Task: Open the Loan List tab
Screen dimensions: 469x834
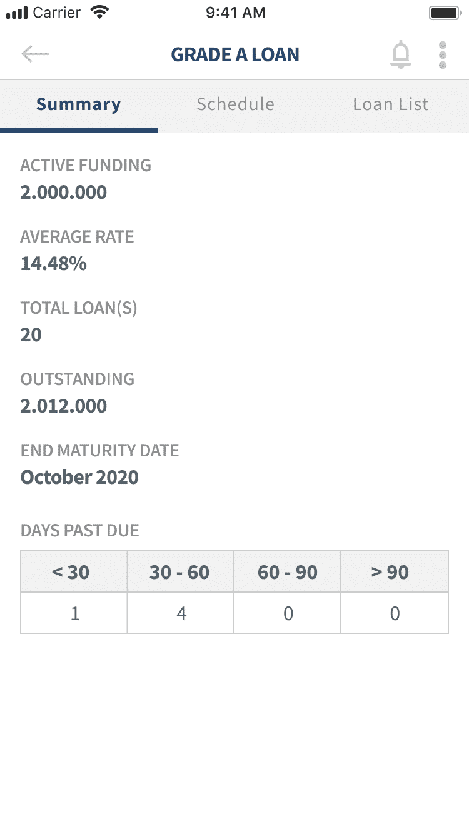Action: (x=391, y=104)
